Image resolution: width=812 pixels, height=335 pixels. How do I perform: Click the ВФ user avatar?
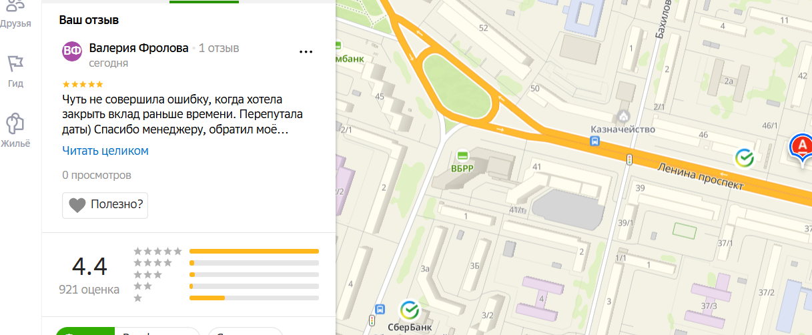tap(72, 51)
